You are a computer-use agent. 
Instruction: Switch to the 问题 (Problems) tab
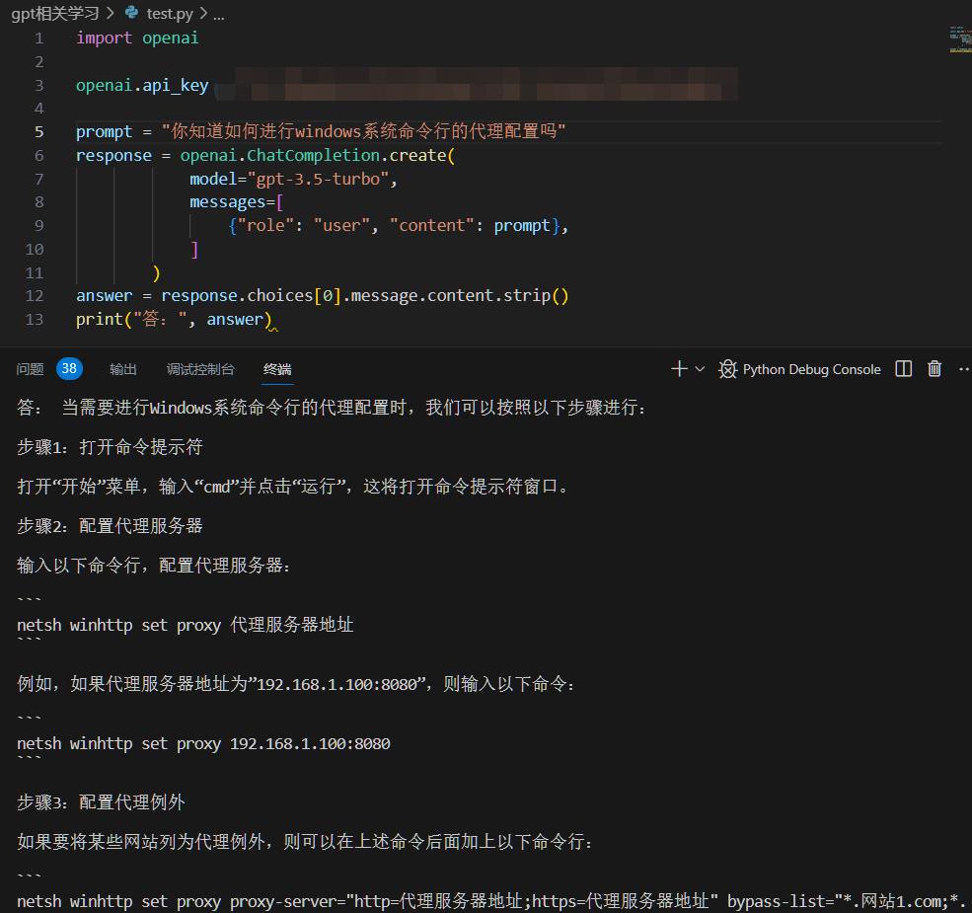pyautogui.click(x=30, y=368)
